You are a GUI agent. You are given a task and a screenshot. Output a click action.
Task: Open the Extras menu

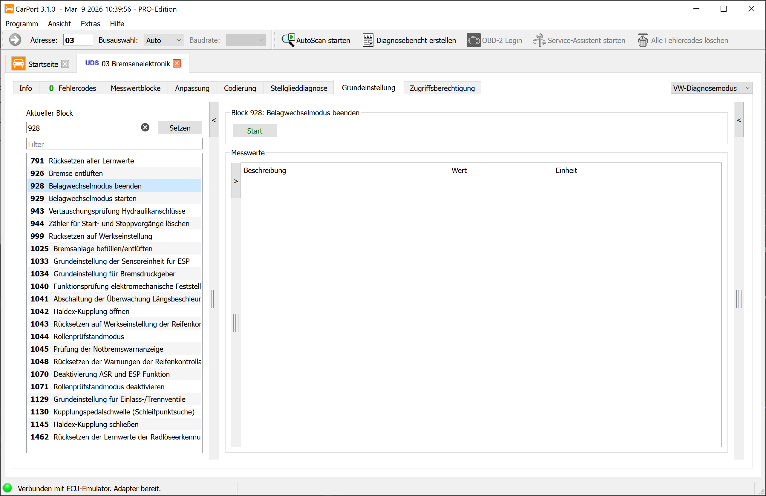click(91, 24)
